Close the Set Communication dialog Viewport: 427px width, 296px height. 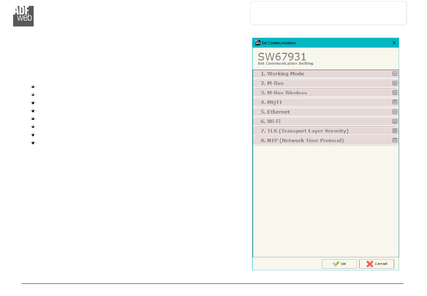click(394, 43)
